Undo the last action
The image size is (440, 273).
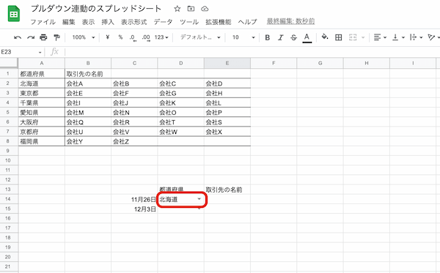[18, 37]
